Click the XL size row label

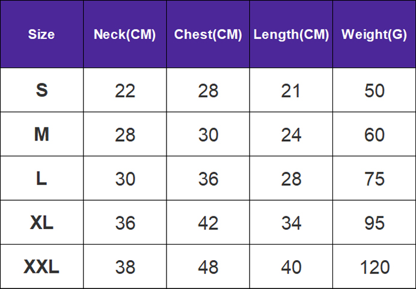click(41, 223)
